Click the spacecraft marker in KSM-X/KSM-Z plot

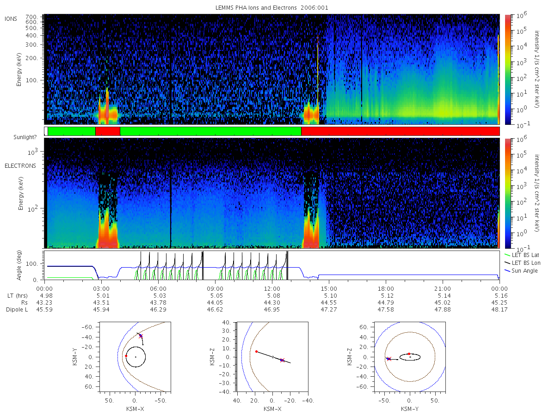point(282,360)
